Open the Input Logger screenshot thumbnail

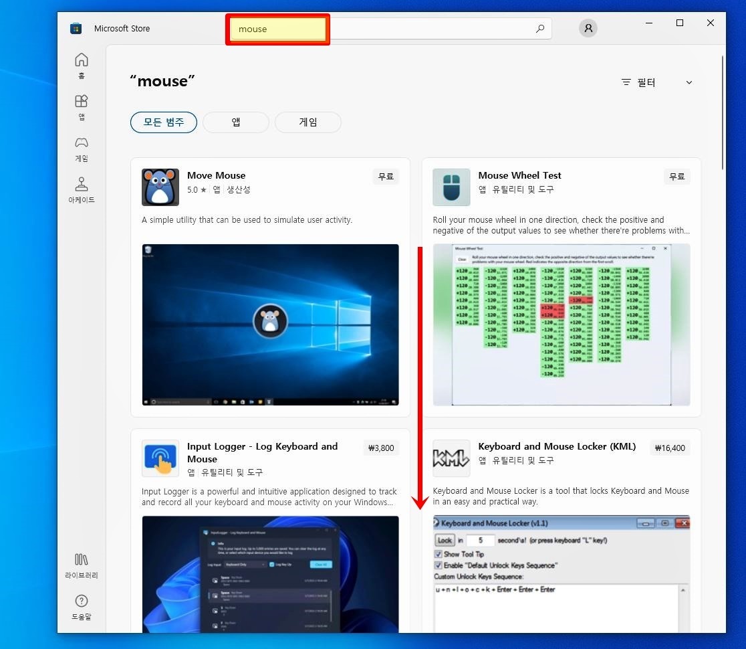coord(270,574)
